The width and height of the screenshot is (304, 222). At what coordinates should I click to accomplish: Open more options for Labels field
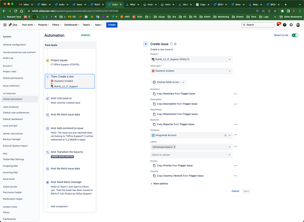(x=236, y=146)
